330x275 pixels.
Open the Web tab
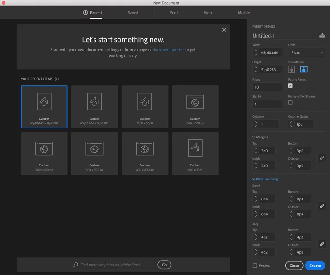click(x=208, y=13)
